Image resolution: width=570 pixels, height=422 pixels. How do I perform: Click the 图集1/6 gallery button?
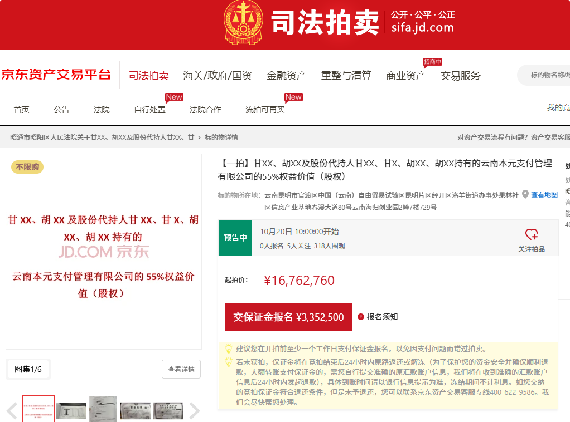coord(28,369)
